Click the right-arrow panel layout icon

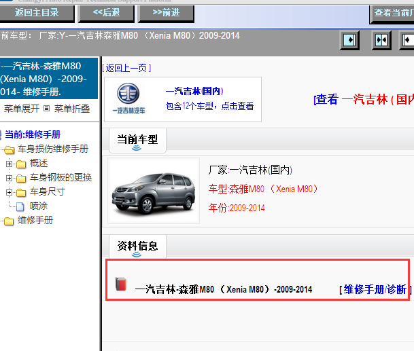349,40
